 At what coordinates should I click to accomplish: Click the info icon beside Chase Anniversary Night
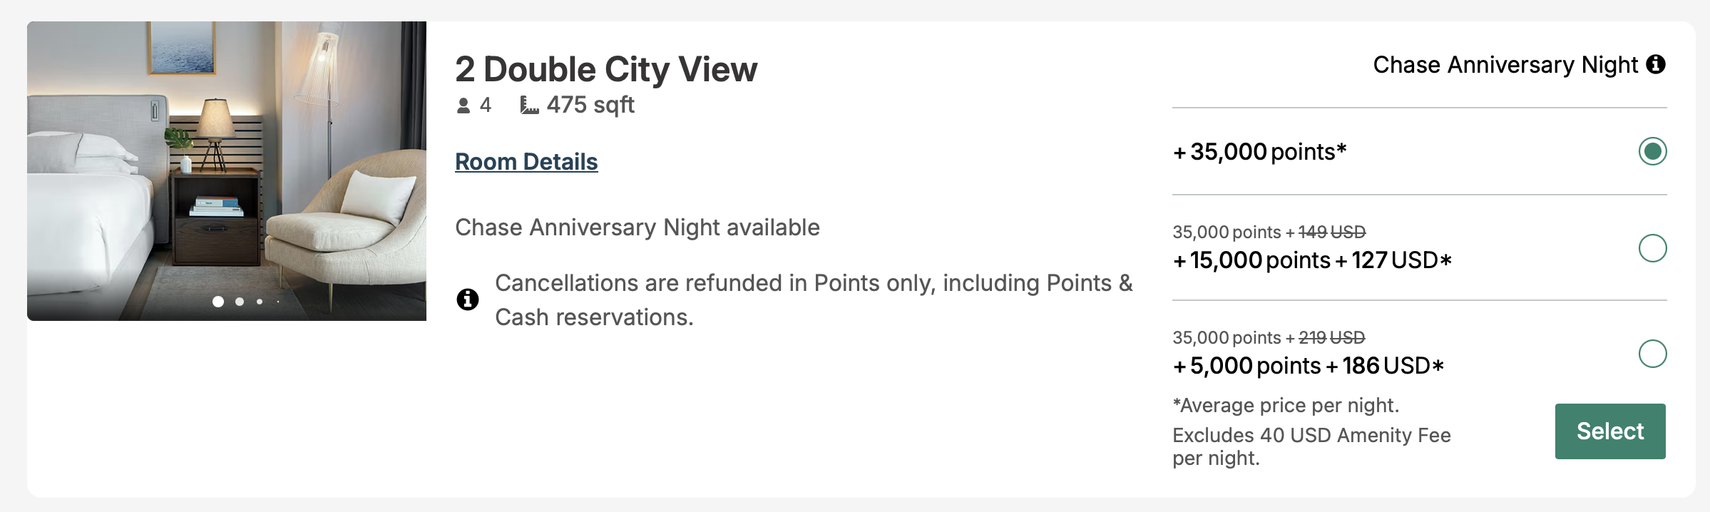coord(1656,65)
